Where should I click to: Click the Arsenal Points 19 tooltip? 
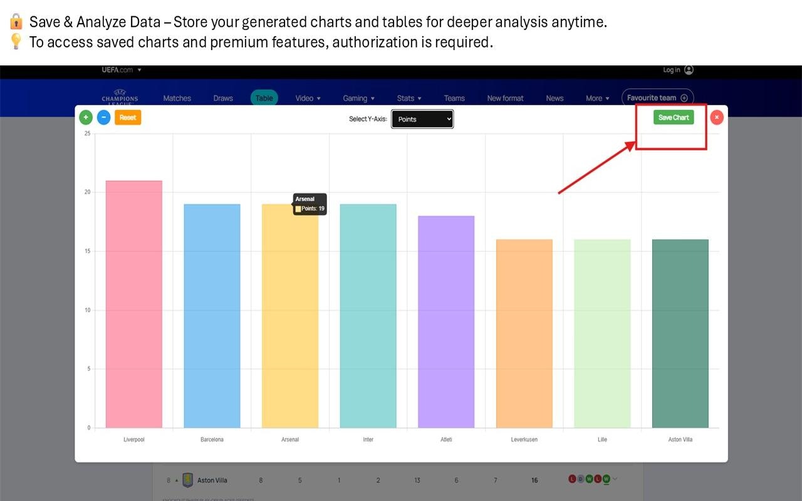coord(310,204)
